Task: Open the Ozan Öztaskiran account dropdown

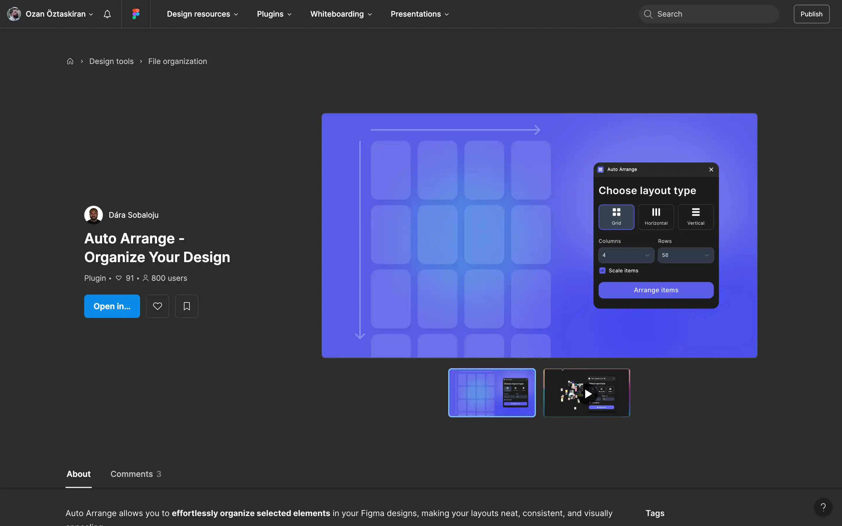Action: click(x=59, y=14)
